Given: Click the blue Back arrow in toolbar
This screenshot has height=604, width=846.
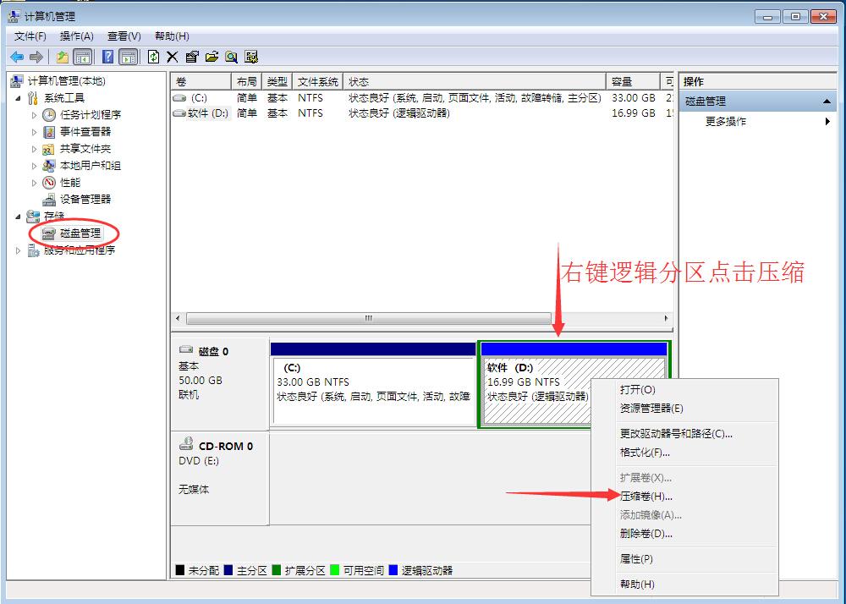Looking at the screenshot, I should point(17,57).
